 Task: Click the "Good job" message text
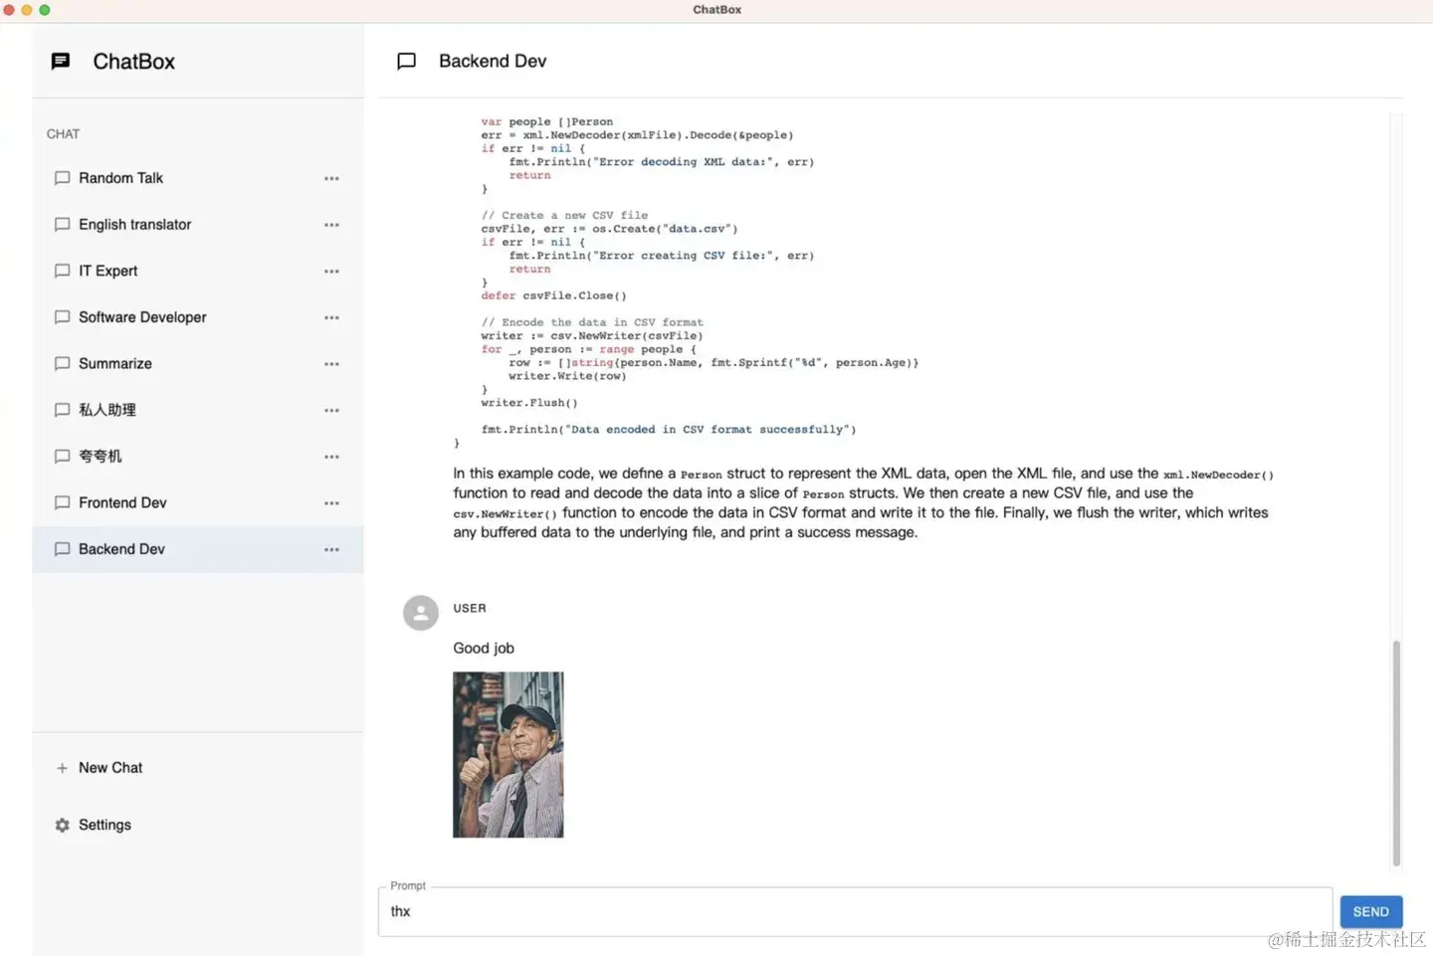pyautogui.click(x=484, y=649)
